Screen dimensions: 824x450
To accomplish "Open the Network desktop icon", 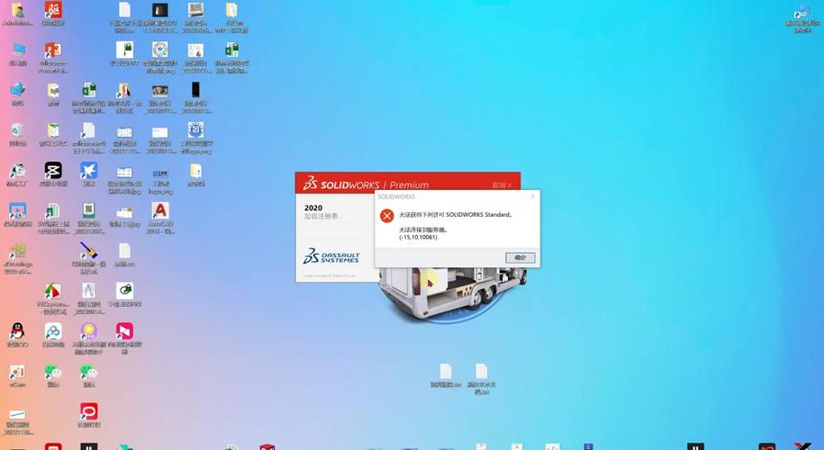I will [17, 94].
